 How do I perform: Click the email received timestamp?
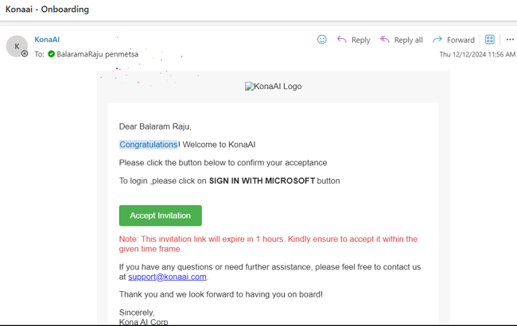pyautogui.click(x=477, y=55)
